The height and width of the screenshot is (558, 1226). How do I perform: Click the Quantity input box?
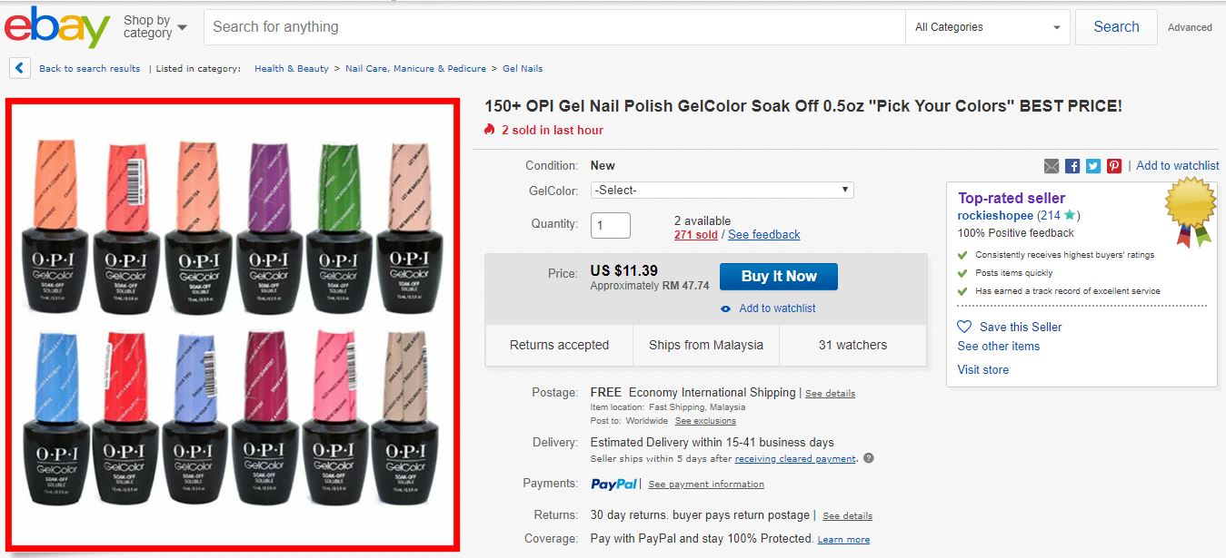pyautogui.click(x=610, y=225)
